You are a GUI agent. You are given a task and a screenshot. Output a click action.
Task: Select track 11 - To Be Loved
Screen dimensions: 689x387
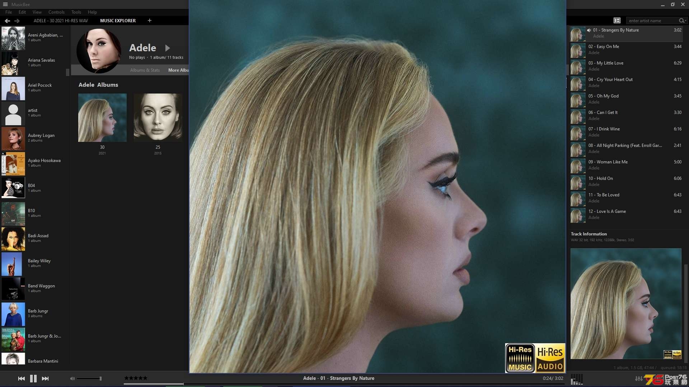point(626,198)
